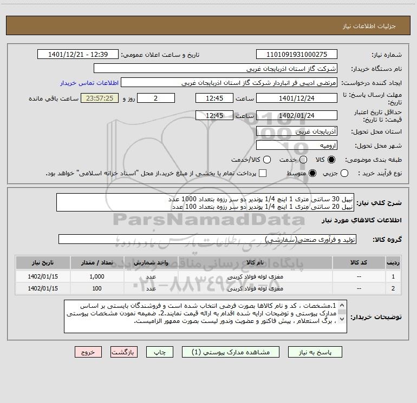Click row number 1 cell
The image size is (417, 403).
pos(393,276)
